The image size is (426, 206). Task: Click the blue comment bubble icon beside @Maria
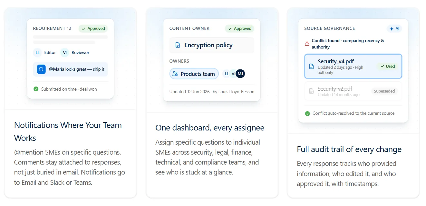point(41,69)
